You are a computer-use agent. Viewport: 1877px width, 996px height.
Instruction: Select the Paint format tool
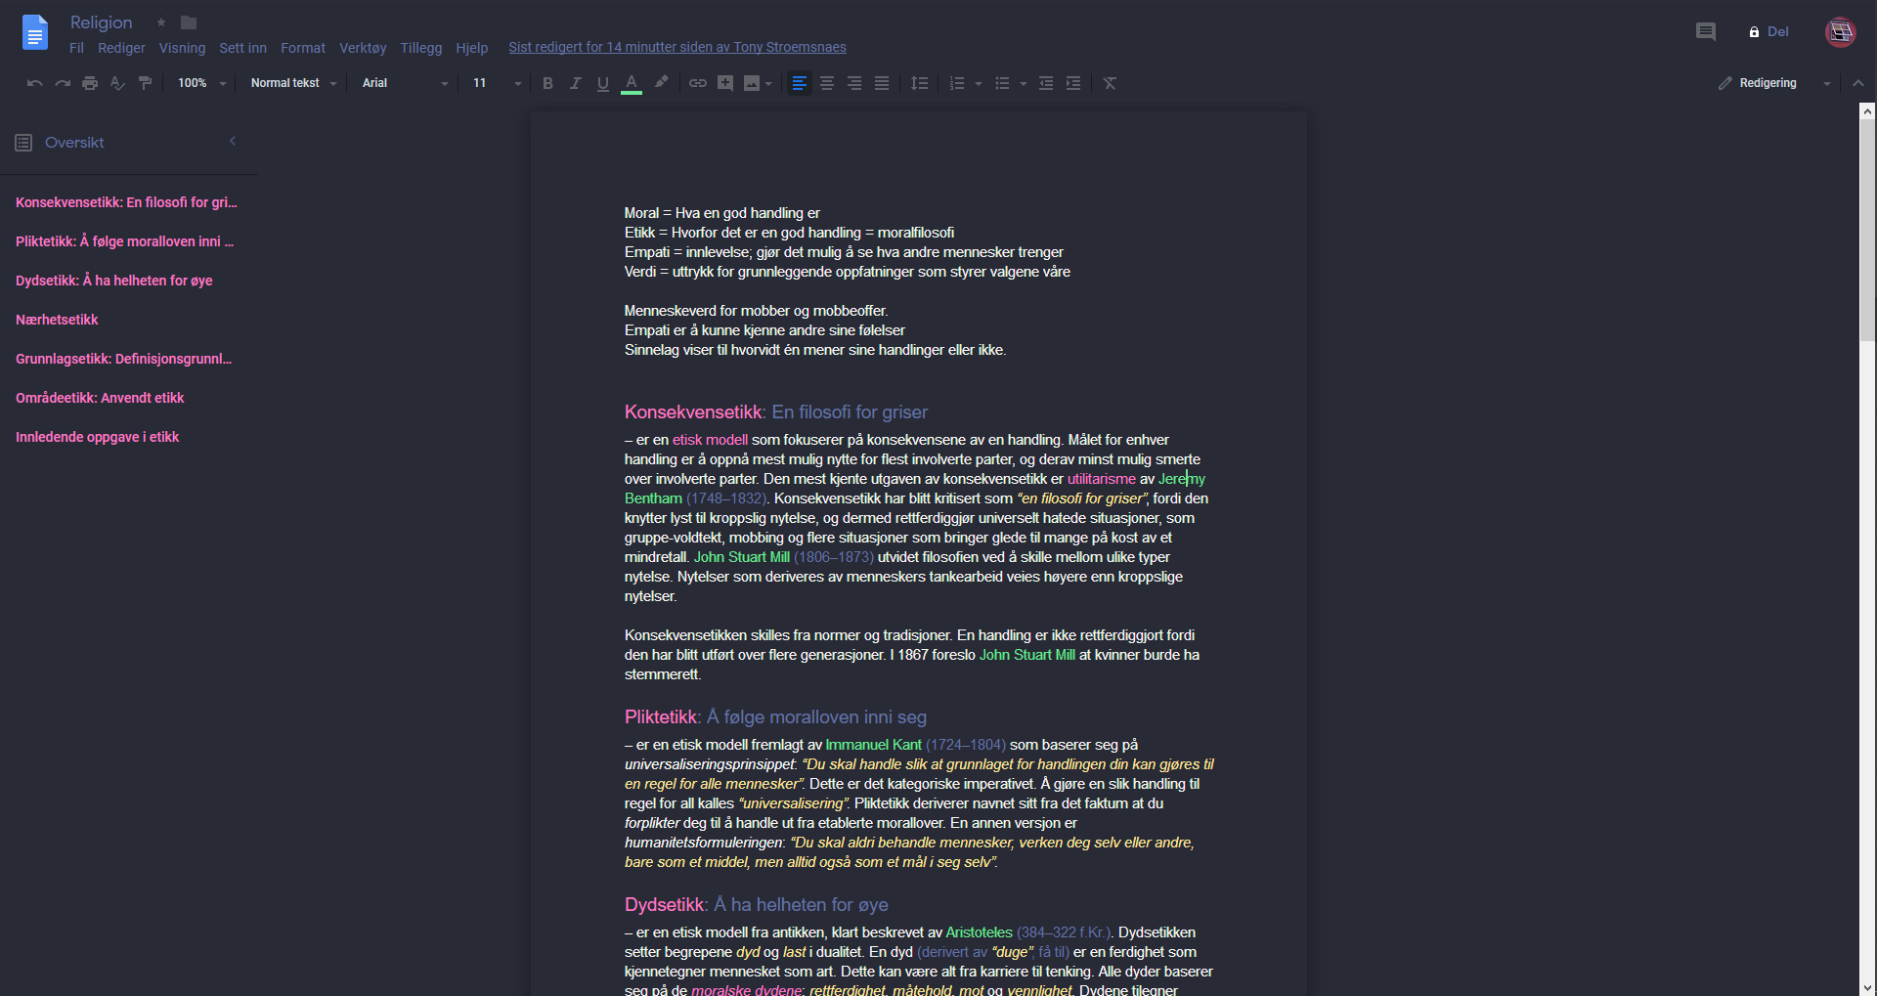point(145,83)
